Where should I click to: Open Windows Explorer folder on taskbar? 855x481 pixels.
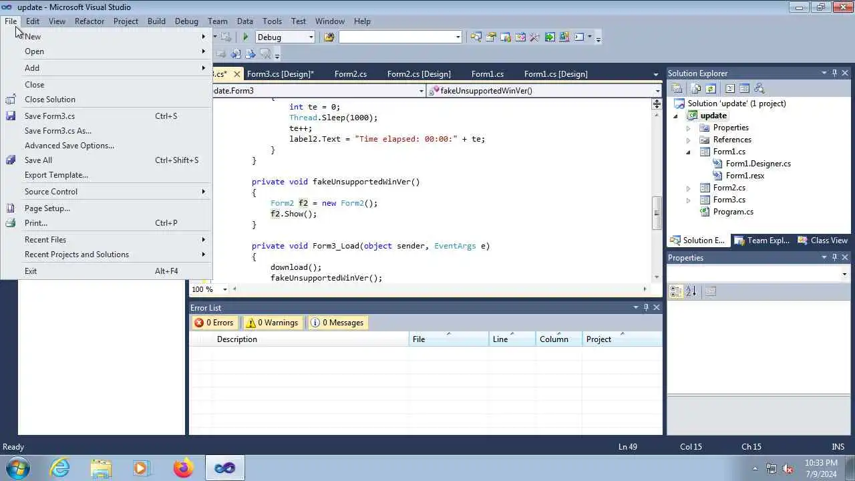(x=101, y=468)
